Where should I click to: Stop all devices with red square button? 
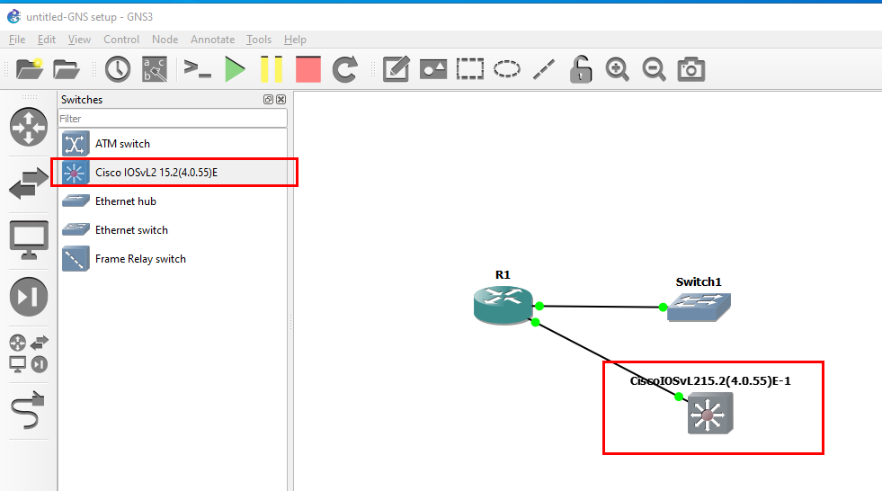tap(308, 69)
